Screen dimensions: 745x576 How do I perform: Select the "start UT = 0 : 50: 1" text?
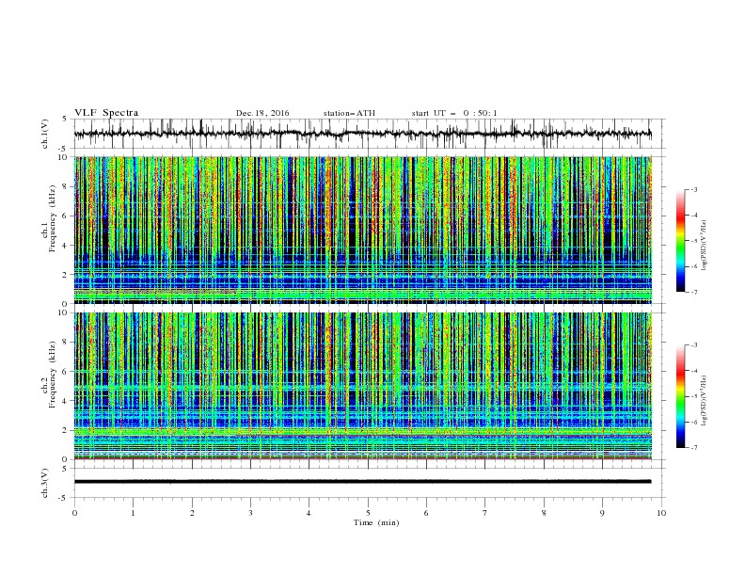pos(454,113)
